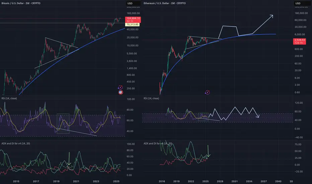Click 10,000.00 on Bitcoin price scale
The width and height of the screenshot is (312, 184).
(x=133, y=45)
